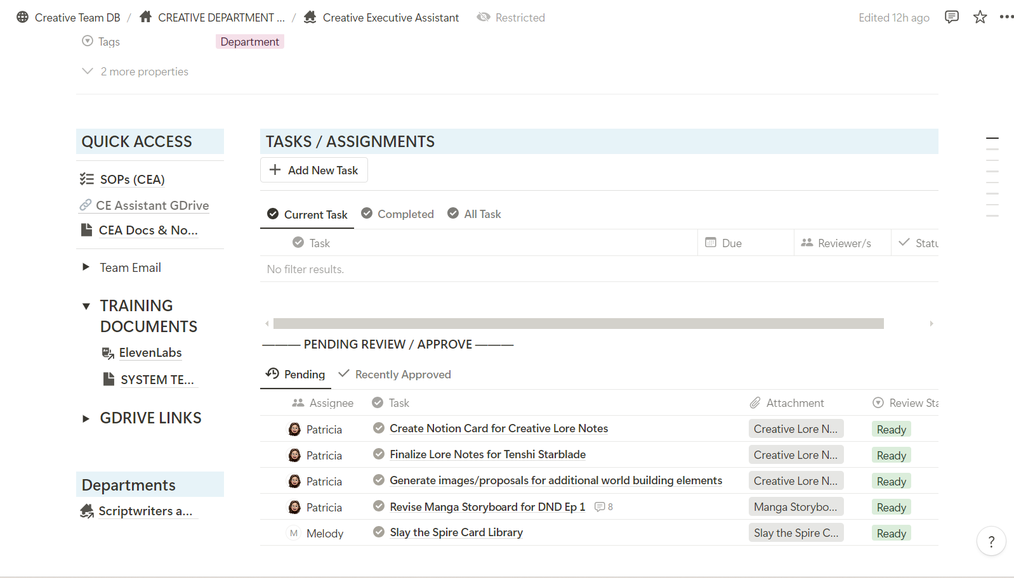The image size is (1014, 578).
Task: Click the ElevenLabs page icon
Action: tap(108, 353)
